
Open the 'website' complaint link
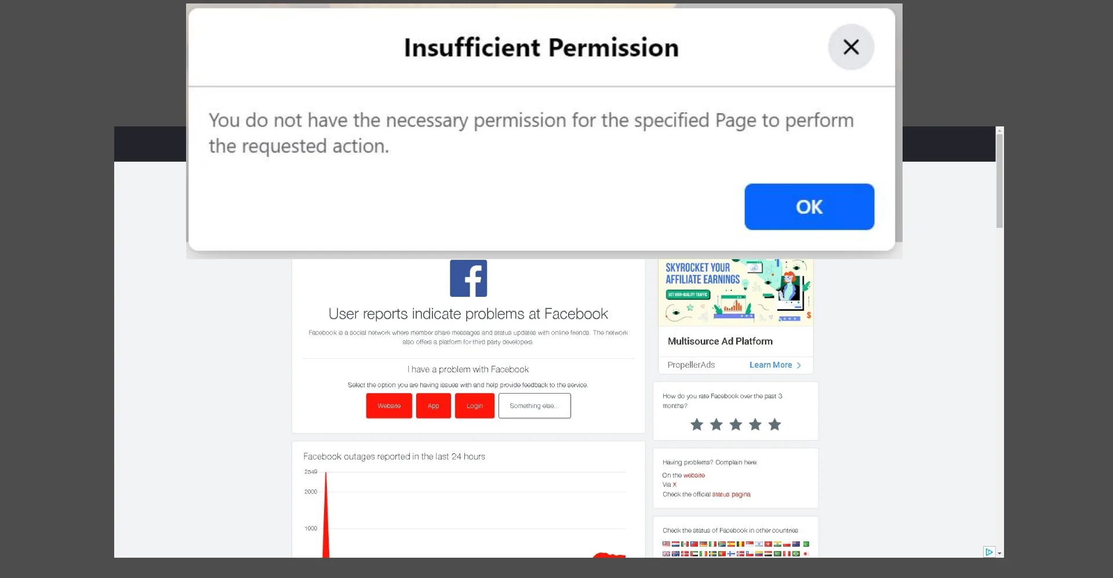click(694, 475)
